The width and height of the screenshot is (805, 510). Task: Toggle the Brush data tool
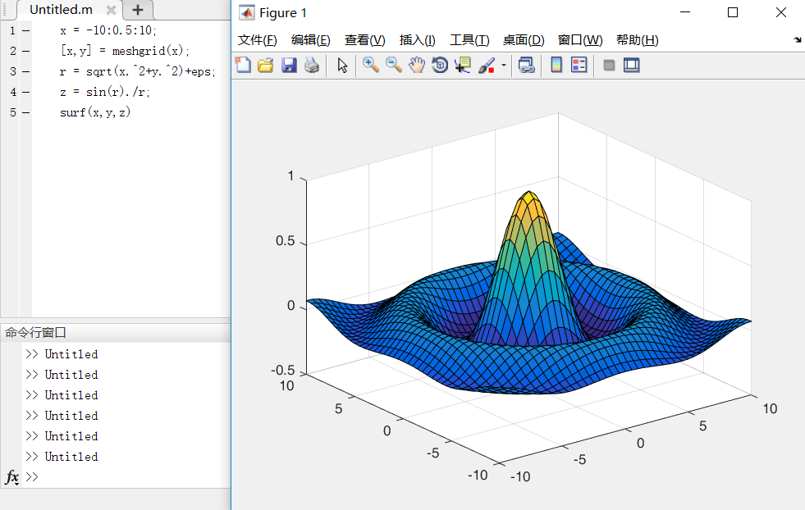(x=486, y=65)
